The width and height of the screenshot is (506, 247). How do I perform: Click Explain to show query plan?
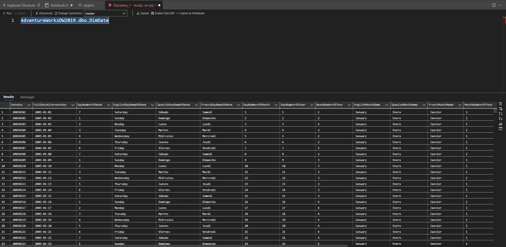coord(143,13)
